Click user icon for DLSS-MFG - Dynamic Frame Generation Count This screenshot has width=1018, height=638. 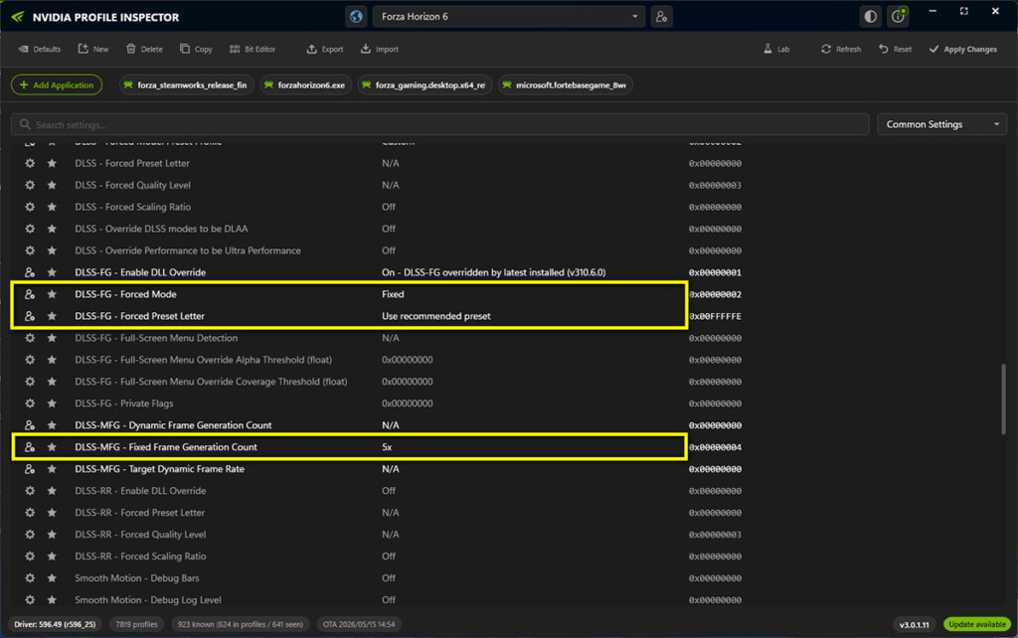(x=30, y=425)
